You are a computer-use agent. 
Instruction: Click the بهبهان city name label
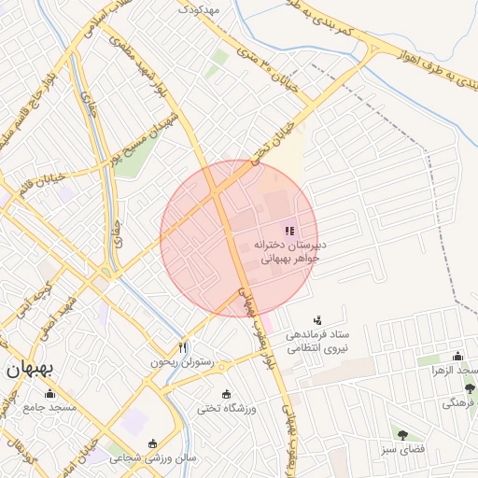pyautogui.click(x=30, y=370)
